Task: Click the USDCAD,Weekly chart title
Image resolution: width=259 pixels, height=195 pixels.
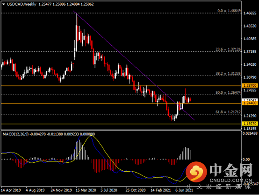Action: pos(22,4)
